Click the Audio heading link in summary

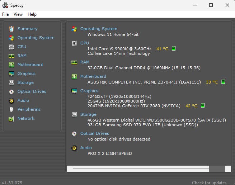(86, 148)
